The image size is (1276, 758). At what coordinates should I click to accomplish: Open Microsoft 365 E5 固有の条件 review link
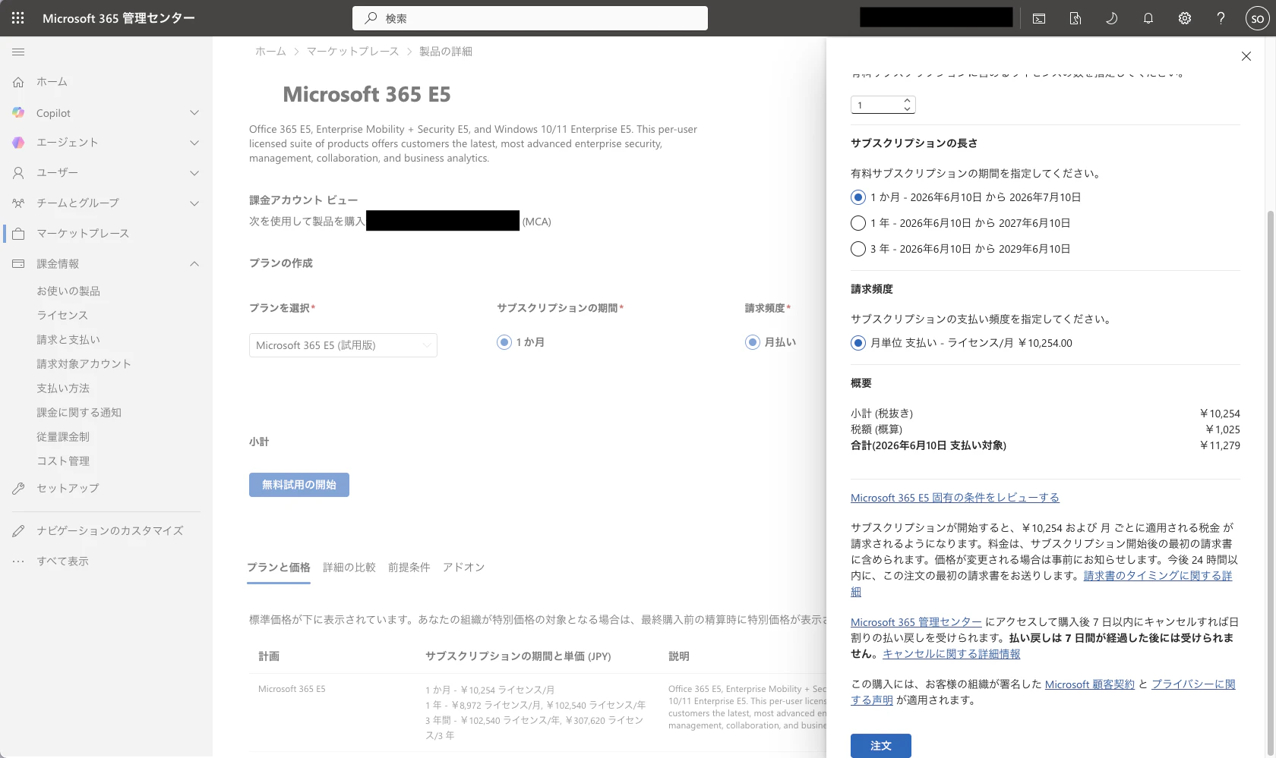(955, 498)
